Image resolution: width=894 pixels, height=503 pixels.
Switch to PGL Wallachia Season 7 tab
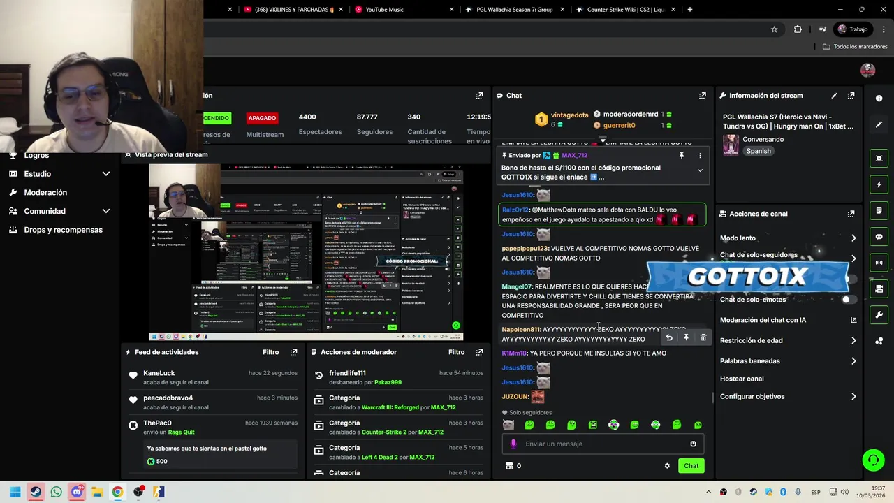point(513,10)
